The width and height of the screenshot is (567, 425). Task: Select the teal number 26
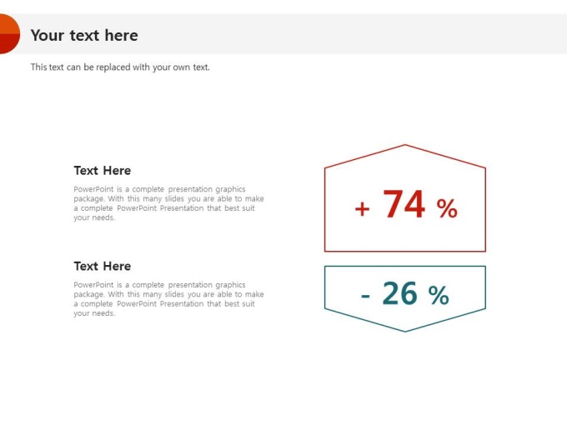400,293
